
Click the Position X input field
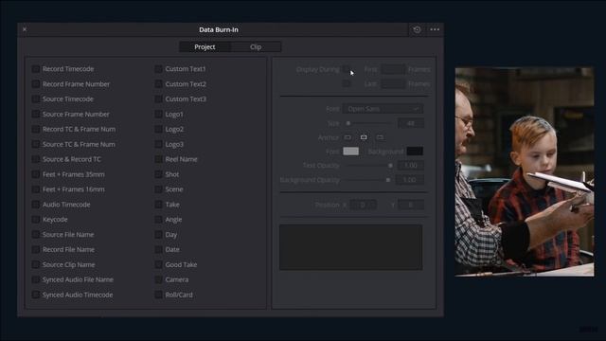[363, 205]
